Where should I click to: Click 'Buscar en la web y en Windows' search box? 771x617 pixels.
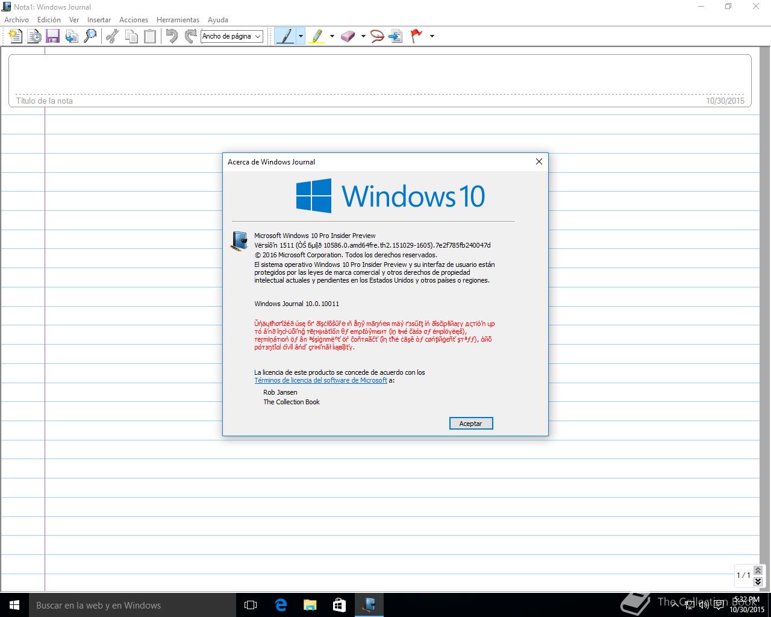coord(131,605)
